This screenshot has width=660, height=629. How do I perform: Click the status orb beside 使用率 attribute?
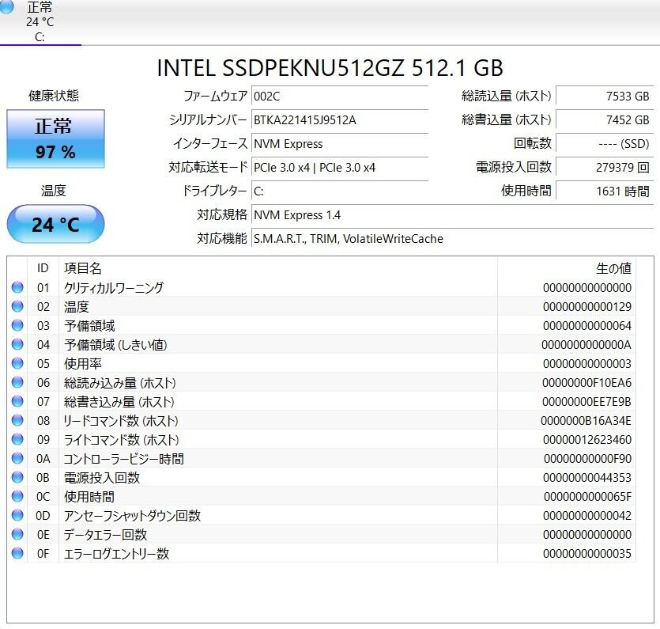click(x=17, y=364)
